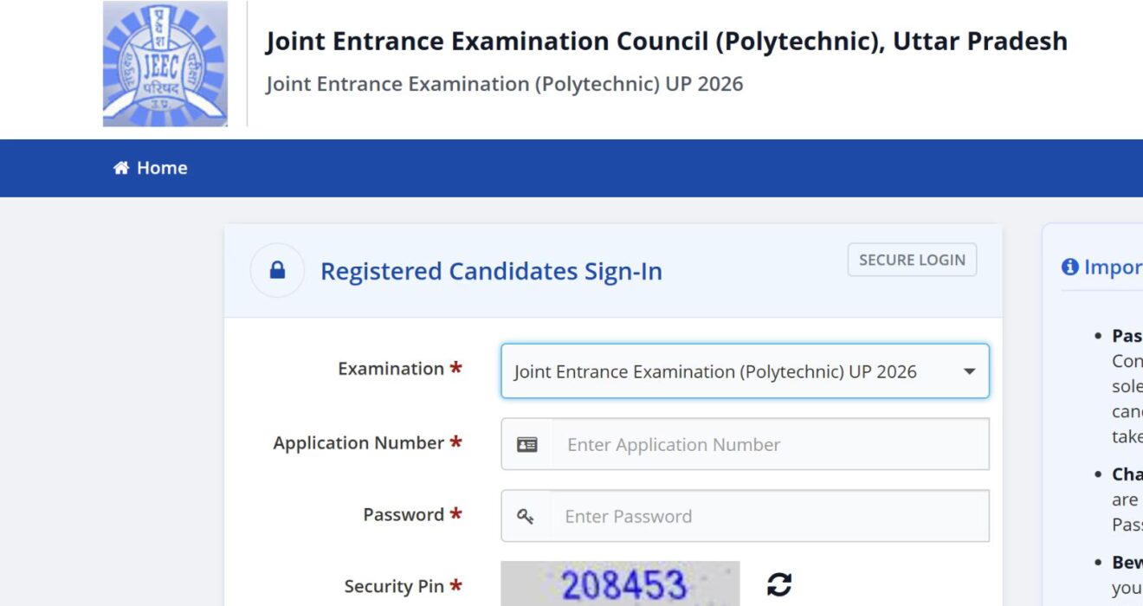
Task: Click the house icon beside Home
Action: pyautogui.click(x=121, y=168)
